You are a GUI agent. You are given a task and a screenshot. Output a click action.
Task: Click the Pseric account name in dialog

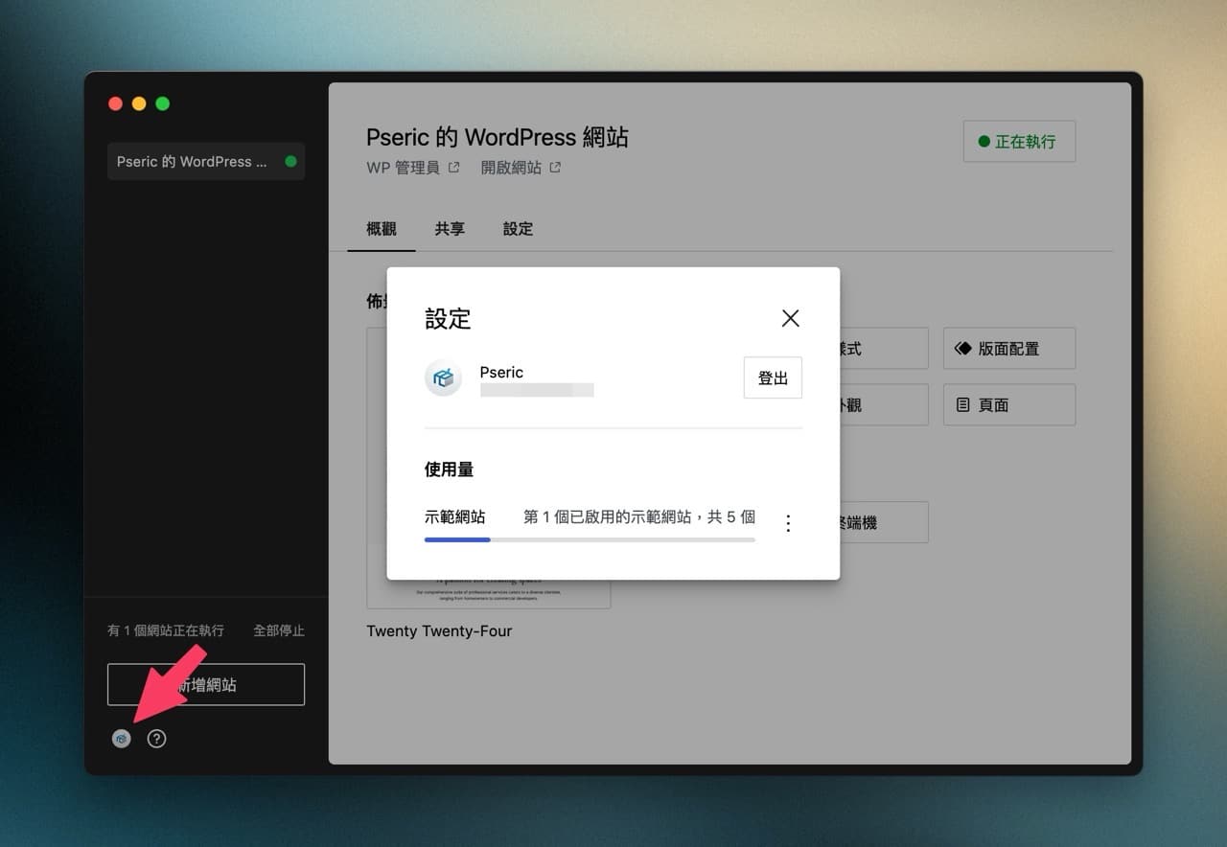[501, 372]
